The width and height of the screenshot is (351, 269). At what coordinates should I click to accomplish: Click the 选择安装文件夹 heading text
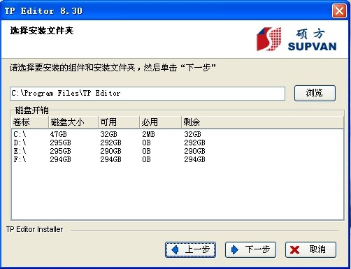pyautogui.click(x=42, y=31)
